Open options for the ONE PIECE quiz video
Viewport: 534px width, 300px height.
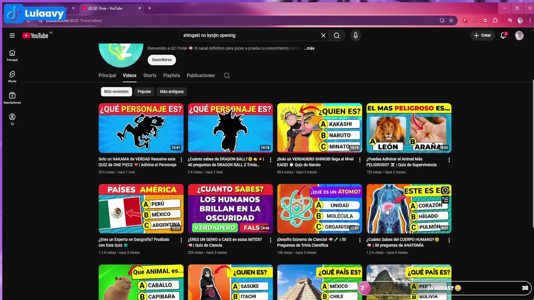(x=181, y=160)
